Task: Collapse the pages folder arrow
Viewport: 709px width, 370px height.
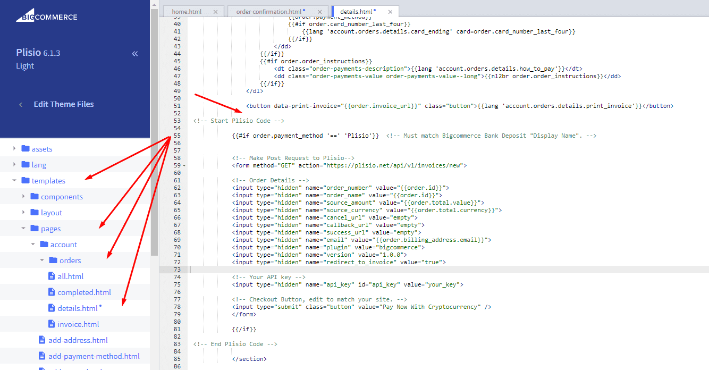Action: click(23, 229)
